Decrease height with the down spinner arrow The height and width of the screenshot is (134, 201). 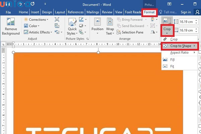pyautogui.click(x=196, y=23)
